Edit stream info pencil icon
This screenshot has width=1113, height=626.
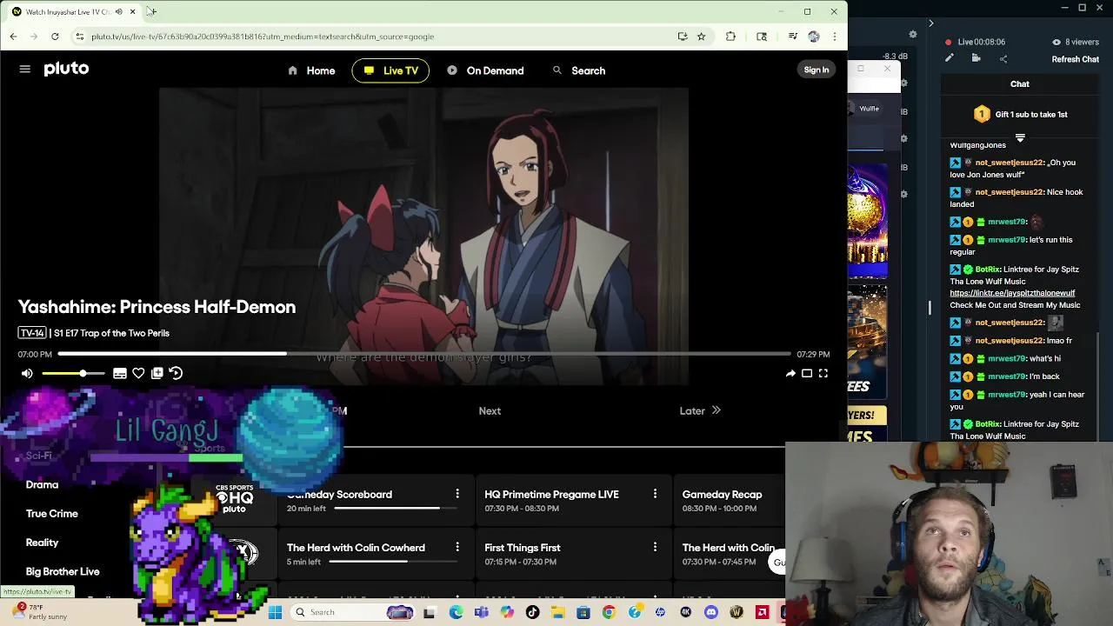coord(950,58)
